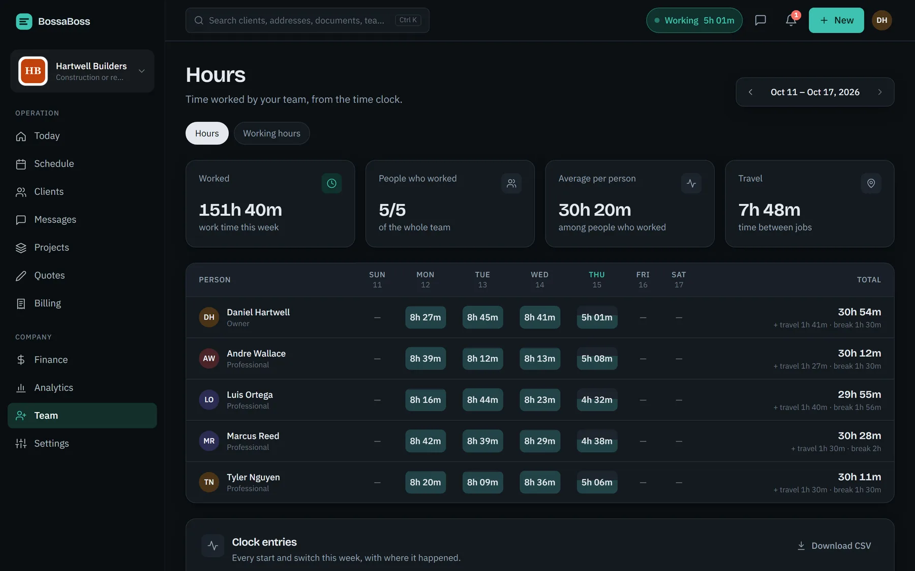Click Luis Ortega's LO avatar
Viewport: 915px width, 571px height.
209,399
